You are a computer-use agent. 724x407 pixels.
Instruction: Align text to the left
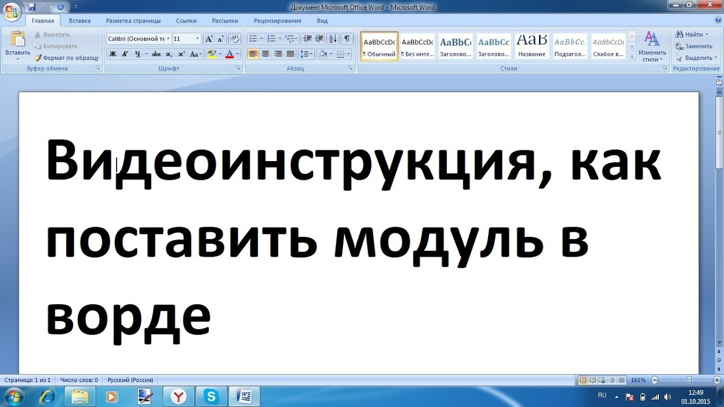(x=253, y=54)
